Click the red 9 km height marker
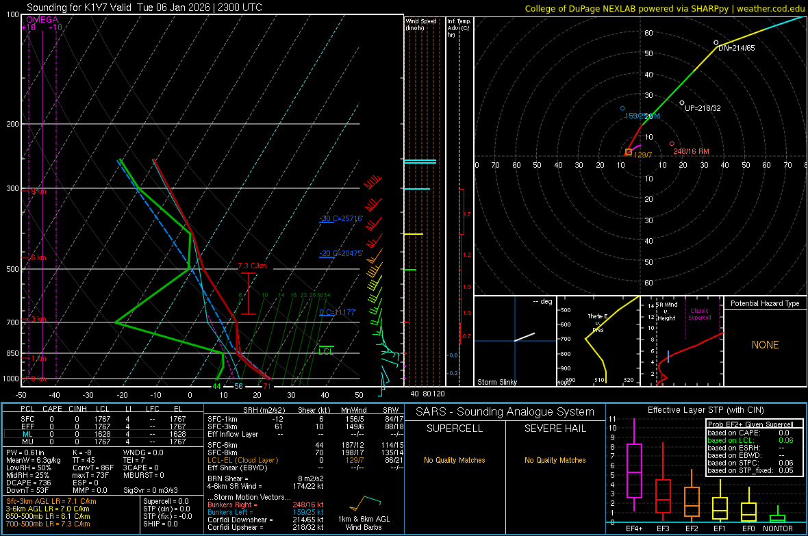 tap(38, 191)
